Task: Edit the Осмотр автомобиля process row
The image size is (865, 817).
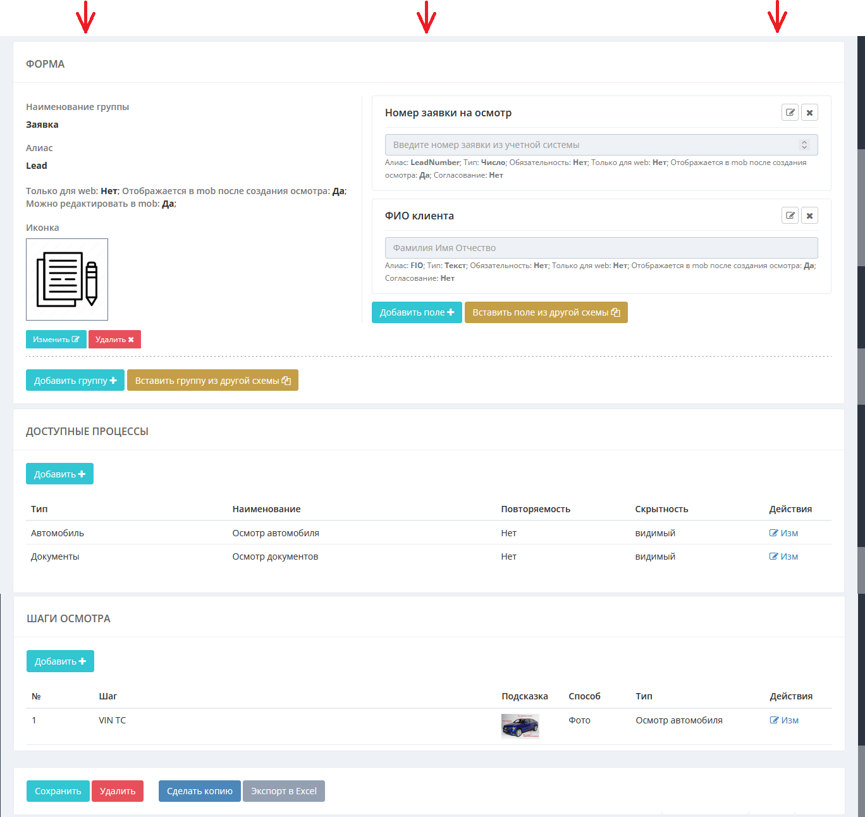Action: 783,533
